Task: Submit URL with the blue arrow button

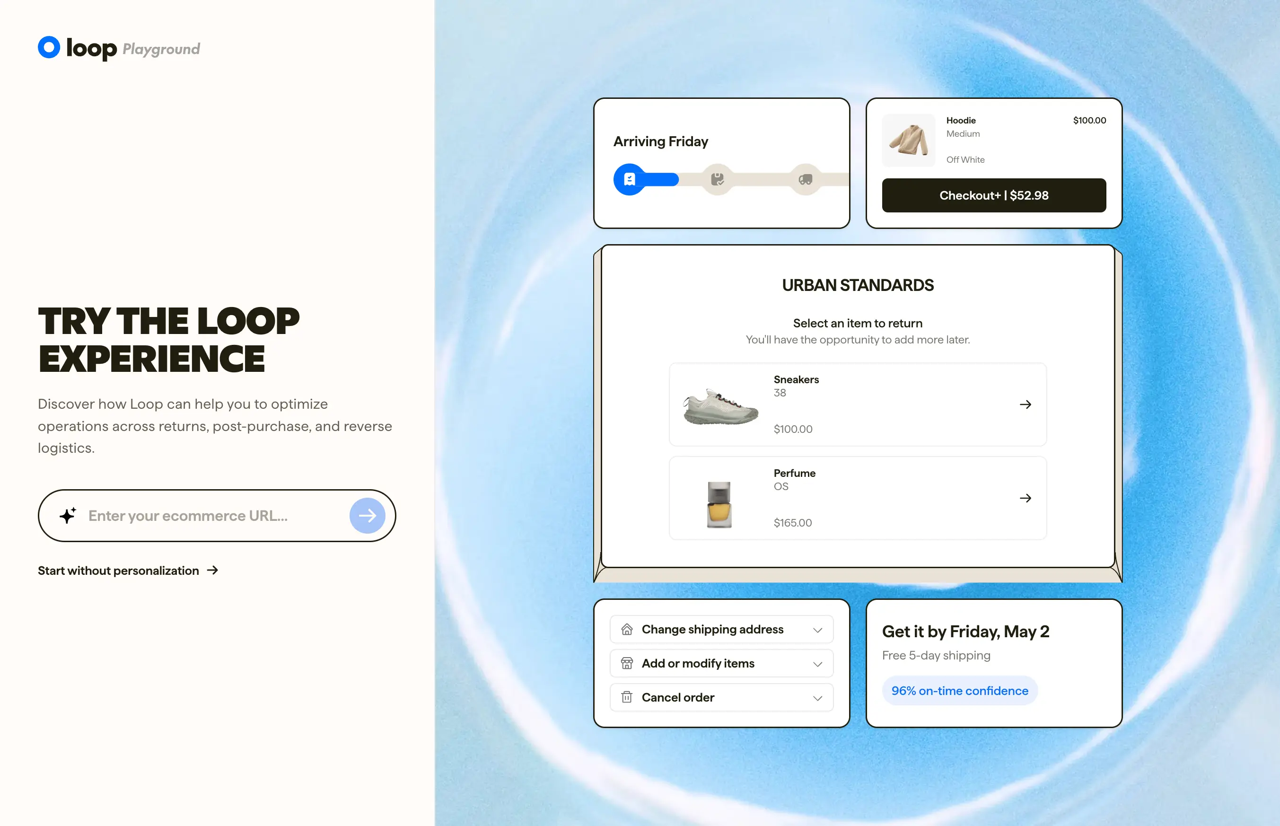Action: [x=368, y=516]
